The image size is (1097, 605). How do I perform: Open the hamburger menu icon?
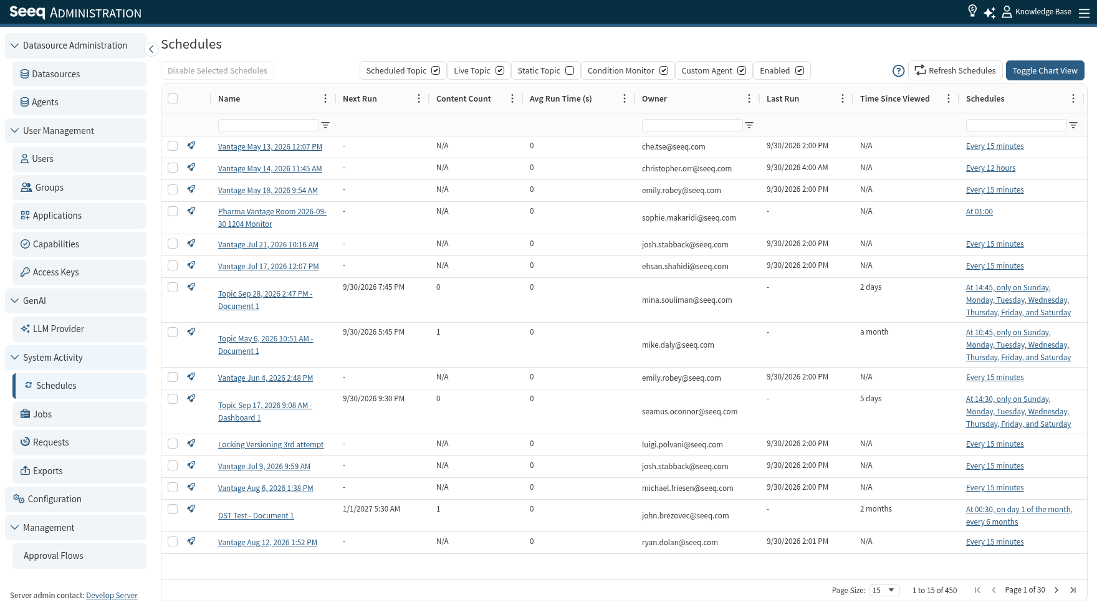[x=1084, y=12]
